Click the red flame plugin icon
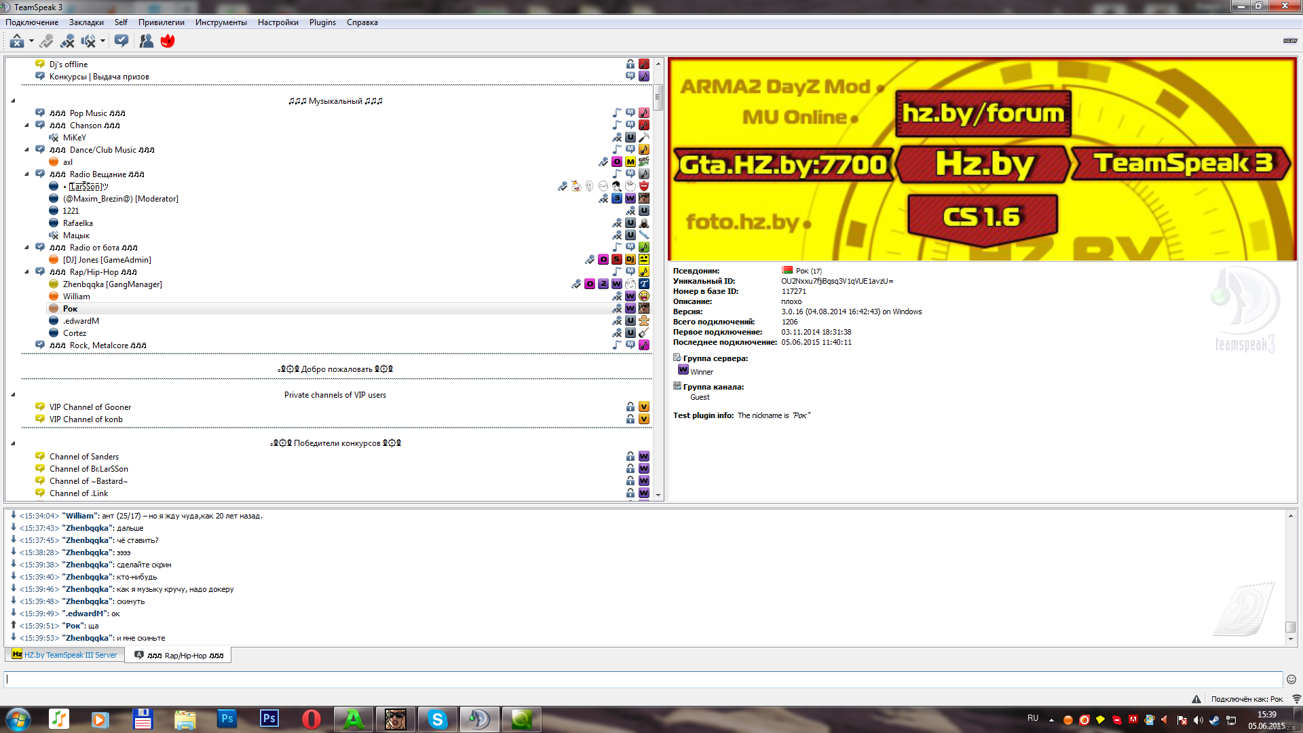This screenshot has width=1303, height=733. click(x=168, y=41)
